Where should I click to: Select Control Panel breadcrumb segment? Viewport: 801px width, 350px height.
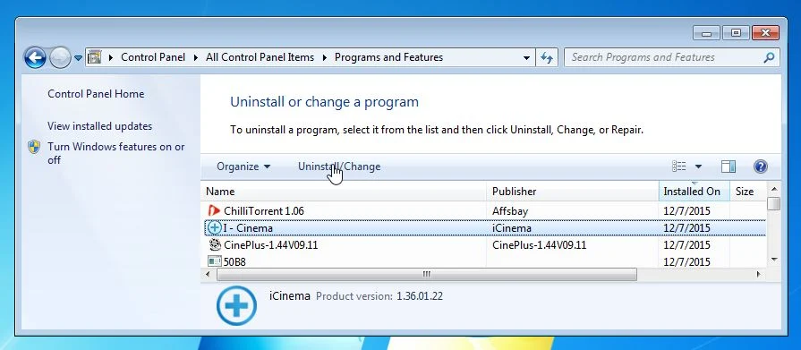click(x=153, y=57)
